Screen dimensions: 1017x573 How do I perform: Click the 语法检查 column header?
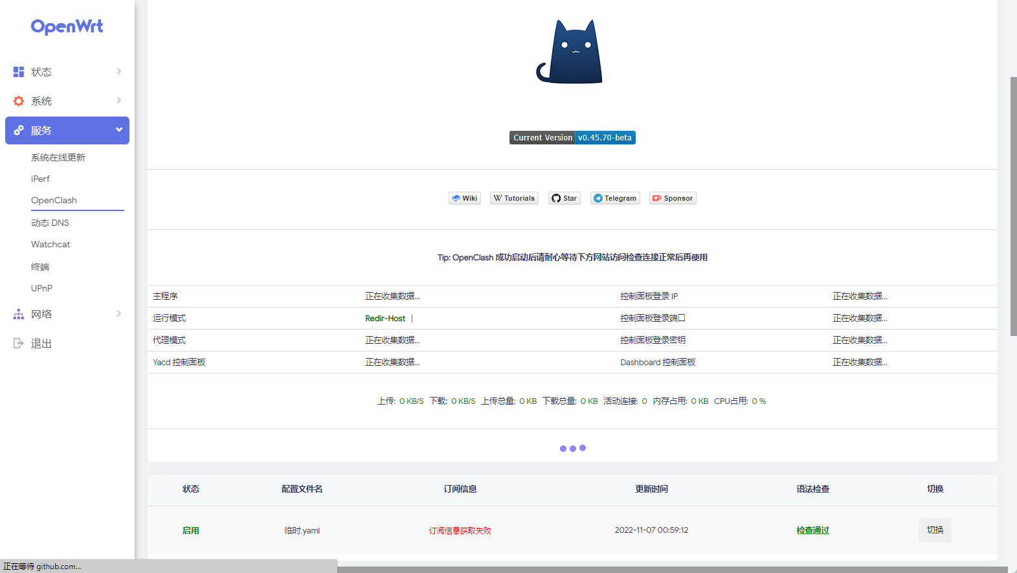812,489
